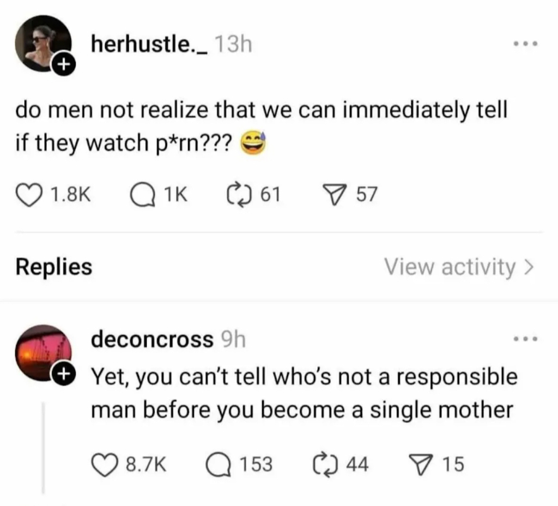Image resolution: width=558 pixels, height=506 pixels.
Task: Open deconcross profile picture
Action: [43, 353]
